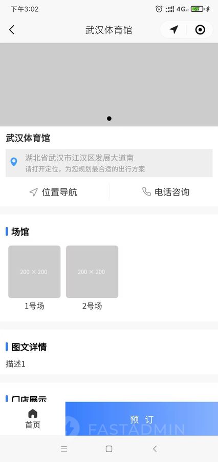Screen dimensions: 218x462
Task: Tap the battery indicator in the status bar
Action: [197, 9]
